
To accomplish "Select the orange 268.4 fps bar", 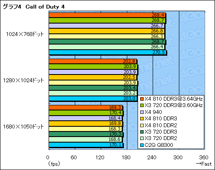I will click(x=107, y=15).
